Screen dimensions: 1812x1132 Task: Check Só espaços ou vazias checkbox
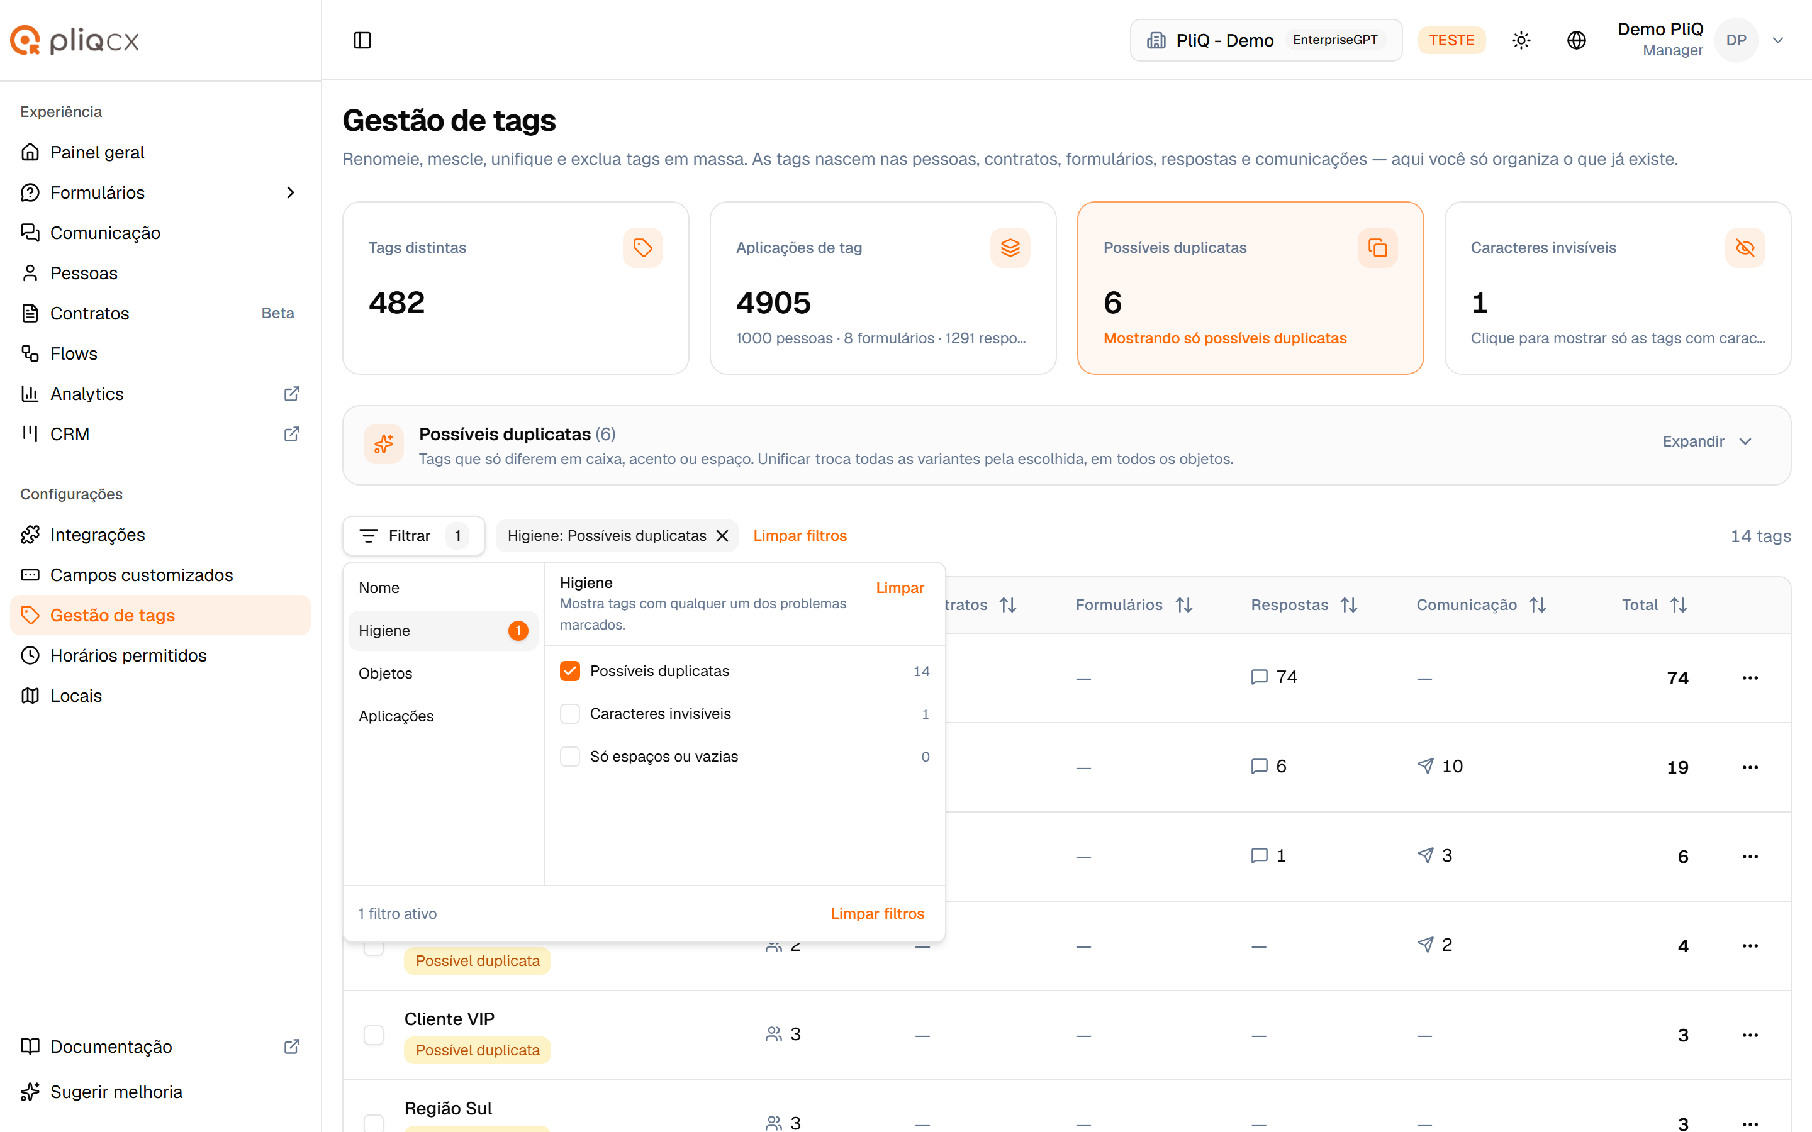570,757
